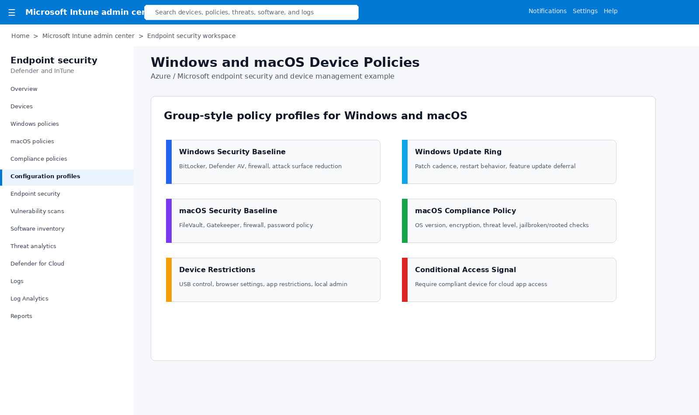
Task: Click BitLocker, Defender AV description text
Action: tap(260, 166)
